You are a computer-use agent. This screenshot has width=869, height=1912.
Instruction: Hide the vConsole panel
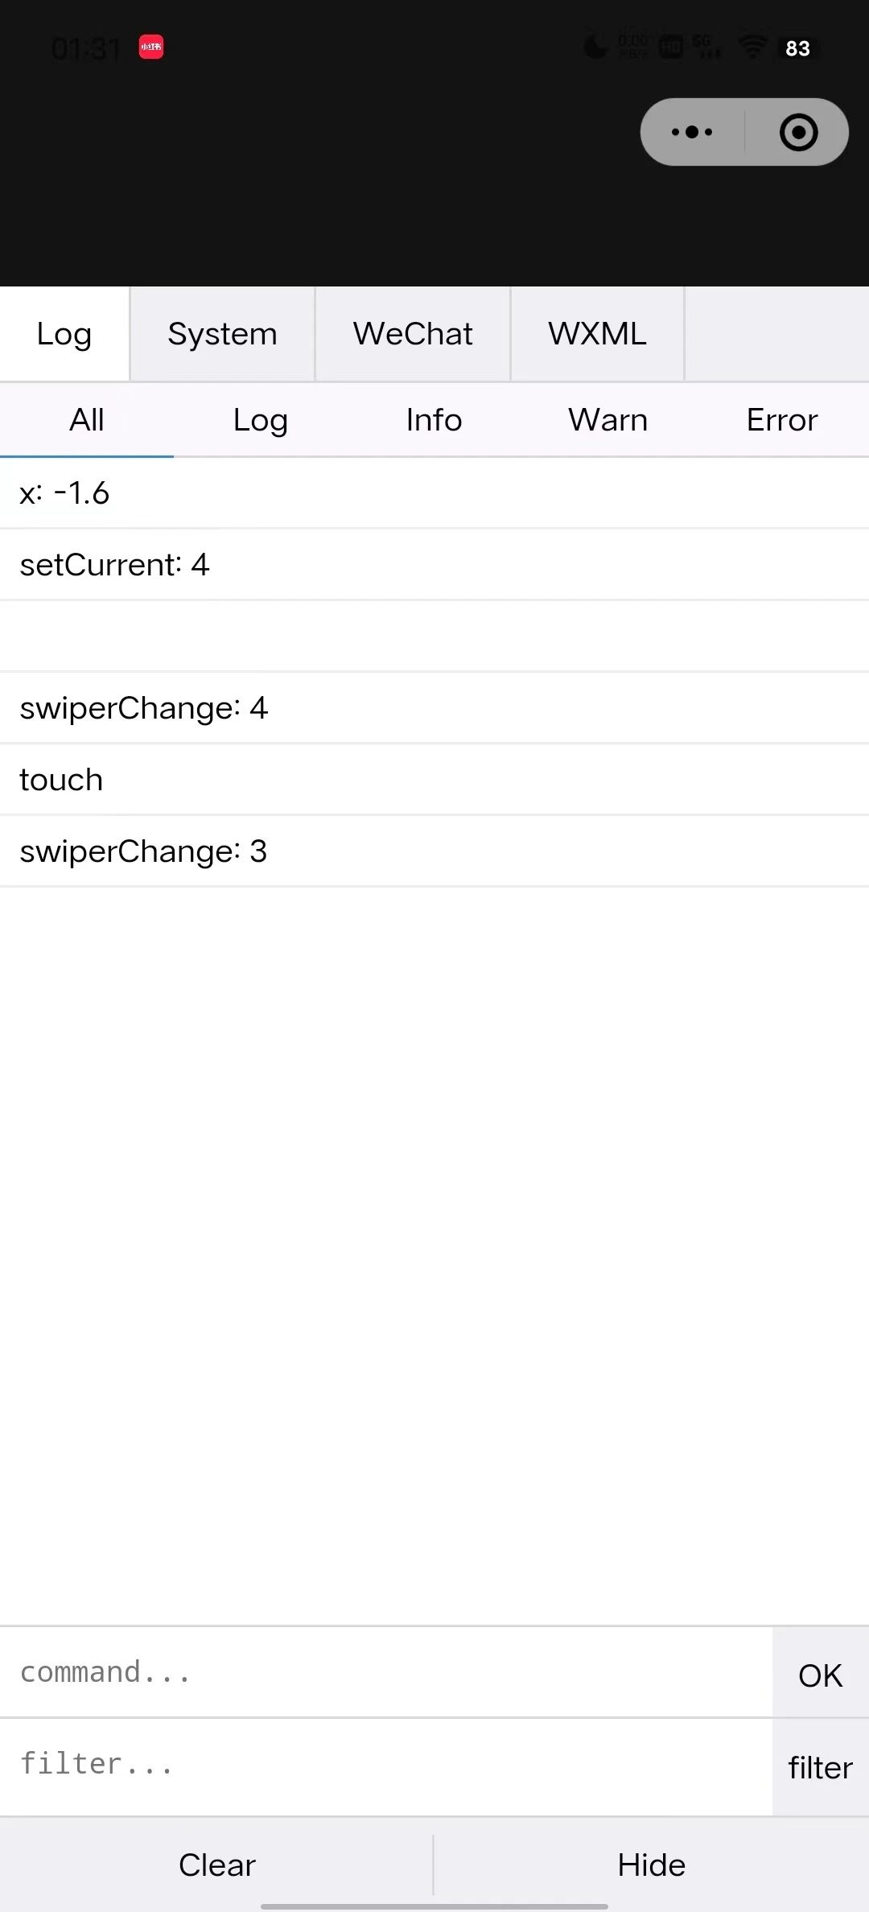[x=652, y=1865]
